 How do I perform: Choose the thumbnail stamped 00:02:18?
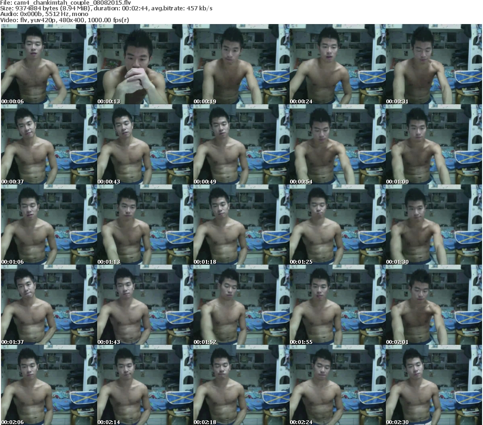[241, 385]
